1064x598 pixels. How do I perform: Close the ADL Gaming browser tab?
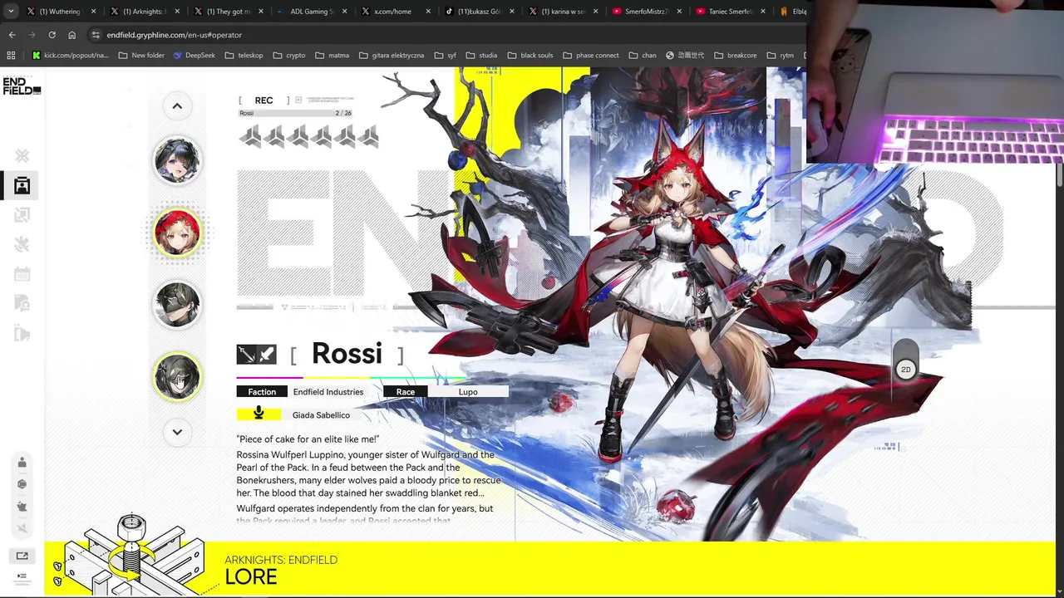pyautogui.click(x=345, y=12)
